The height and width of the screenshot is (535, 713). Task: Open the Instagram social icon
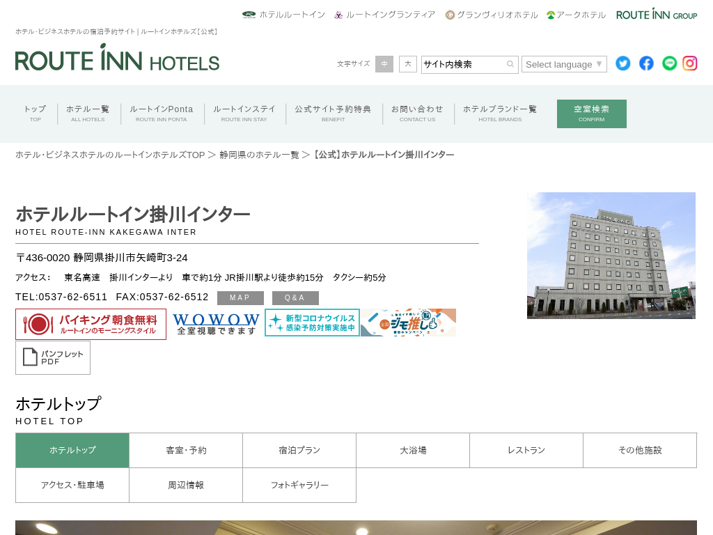(x=690, y=63)
